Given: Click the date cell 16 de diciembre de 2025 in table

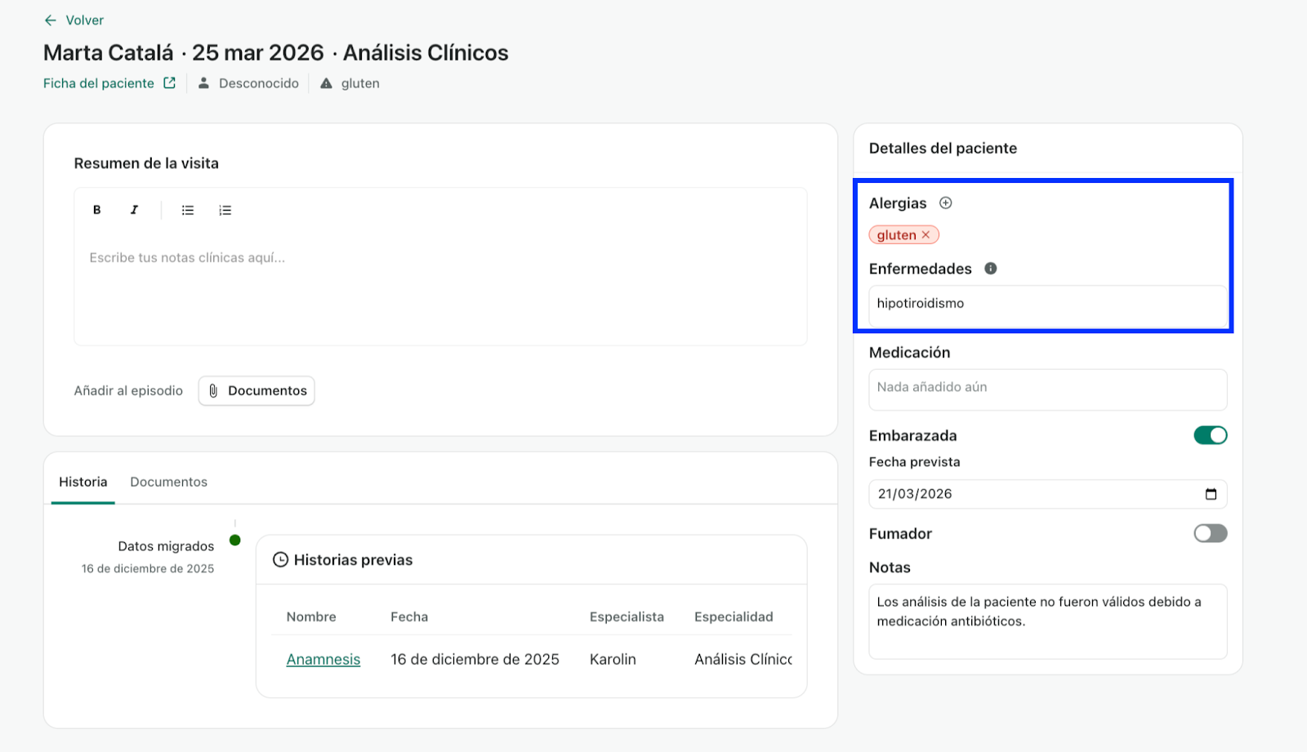Looking at the screenshot, I should pyautogui.click(x=475, y=659).
